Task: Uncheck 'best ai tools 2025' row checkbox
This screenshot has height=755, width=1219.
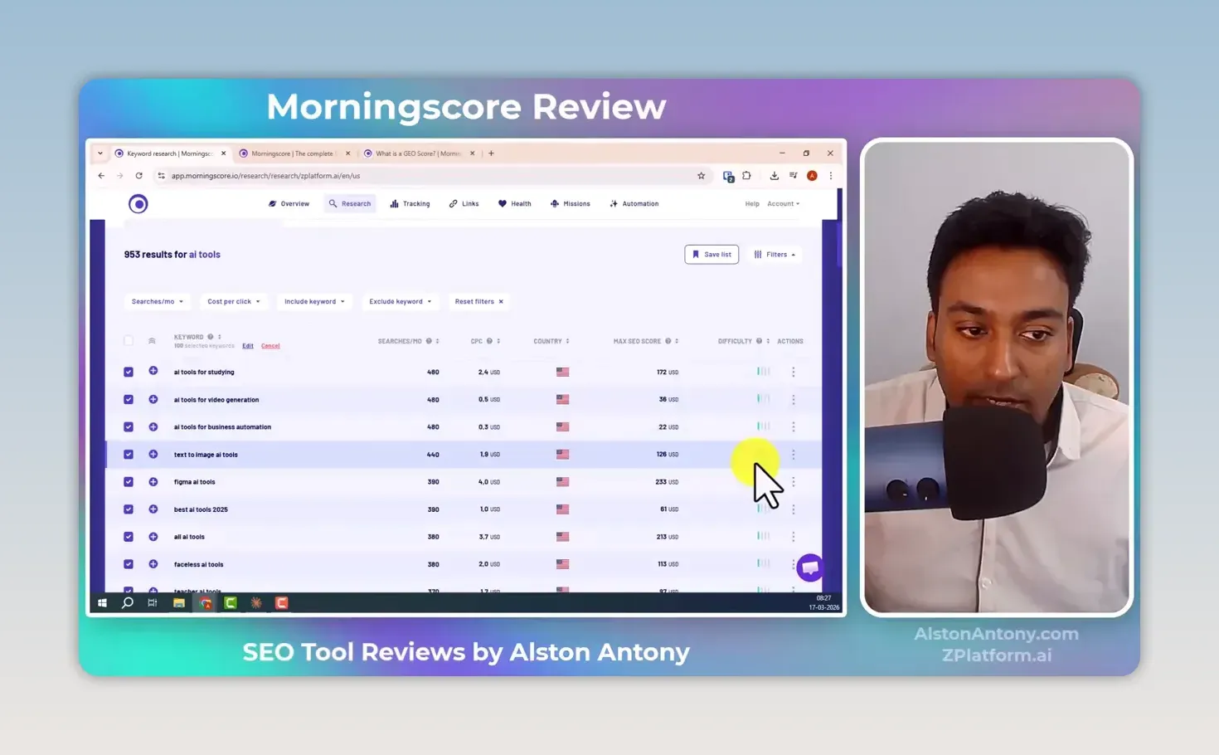Action: (x=129, y=509)
